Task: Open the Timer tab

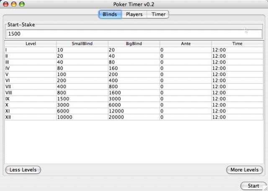Action: (158, 14)
